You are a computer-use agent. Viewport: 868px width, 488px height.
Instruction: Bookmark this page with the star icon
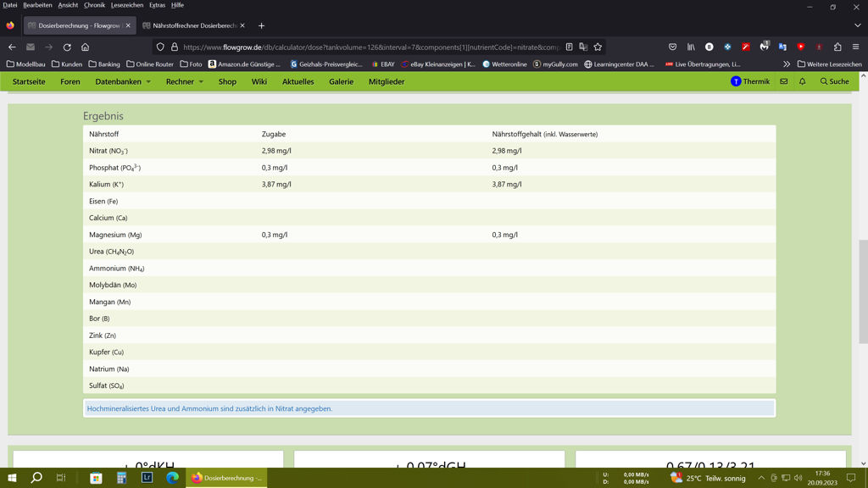click(598, 47)
